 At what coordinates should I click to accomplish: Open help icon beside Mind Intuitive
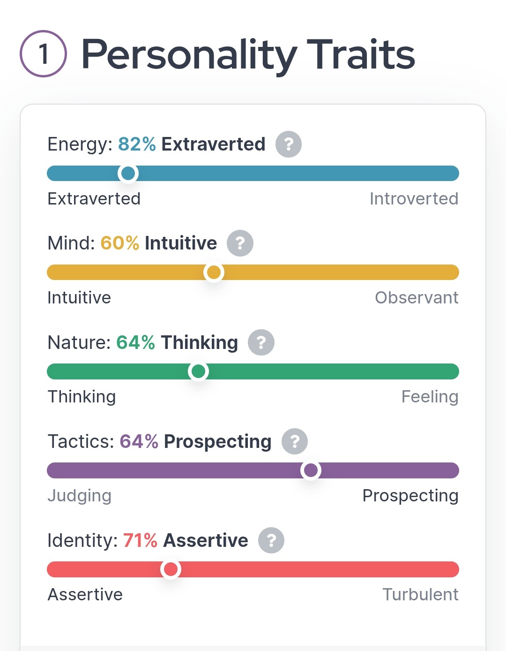click(240, 243)
